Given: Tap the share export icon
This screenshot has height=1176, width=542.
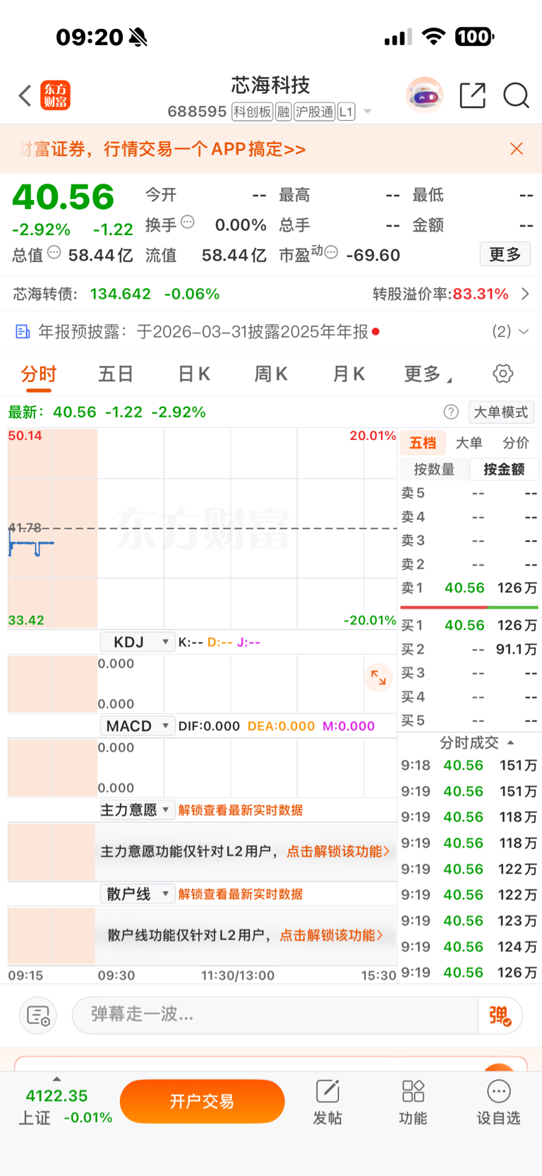Looking at the screenshot, I should [472, 95].
